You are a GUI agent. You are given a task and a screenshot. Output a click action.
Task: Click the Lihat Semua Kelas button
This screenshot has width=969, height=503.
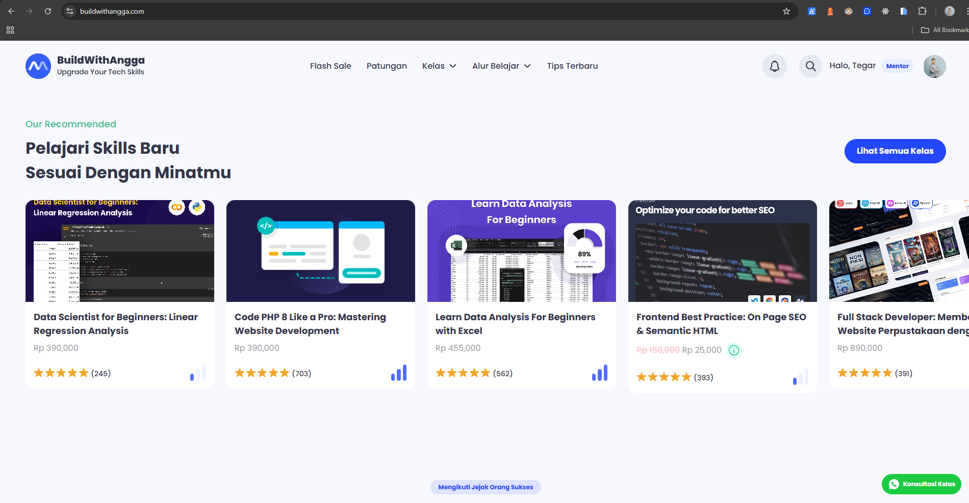(x=895, y=151)
